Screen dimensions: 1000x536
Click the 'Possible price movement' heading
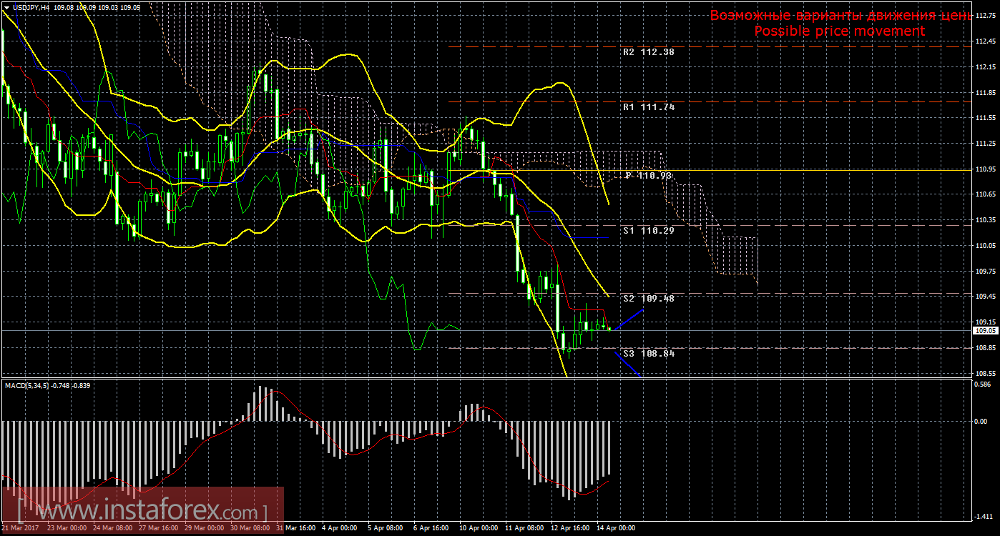click(x=839, y=31)
